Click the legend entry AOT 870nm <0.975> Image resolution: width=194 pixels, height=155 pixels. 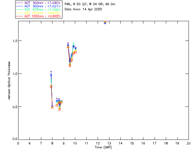(x=38, y=13)
